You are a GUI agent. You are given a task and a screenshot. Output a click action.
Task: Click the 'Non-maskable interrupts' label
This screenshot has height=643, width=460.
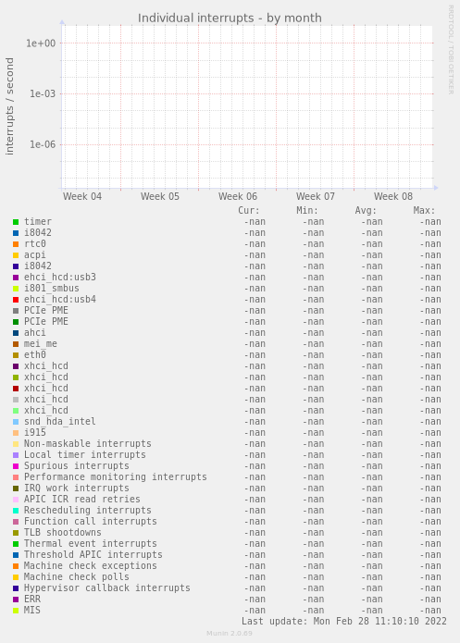click(x=88, y=444)
